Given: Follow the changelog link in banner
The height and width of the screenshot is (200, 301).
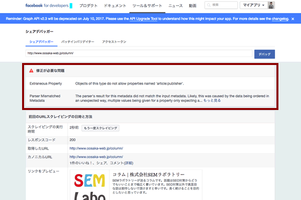Looking at the screenshot, I should [x=280, y=19].
